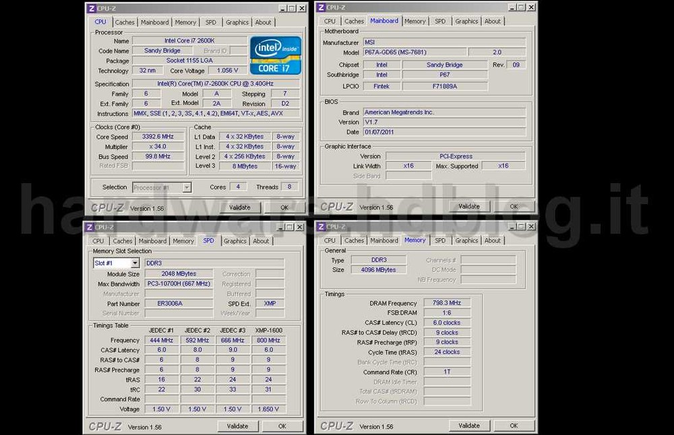Viewport: 674px width, 435px height.
Task: Switch to Caches tab in the top-left CPU window
Action: (x=125, y=22)
